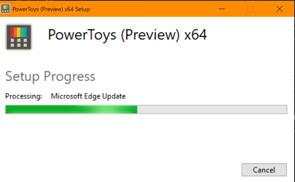The height and width of the screenshot is (182, 295).
Task: Click the "Setup Progress" heading
Action: click(50, 77)
